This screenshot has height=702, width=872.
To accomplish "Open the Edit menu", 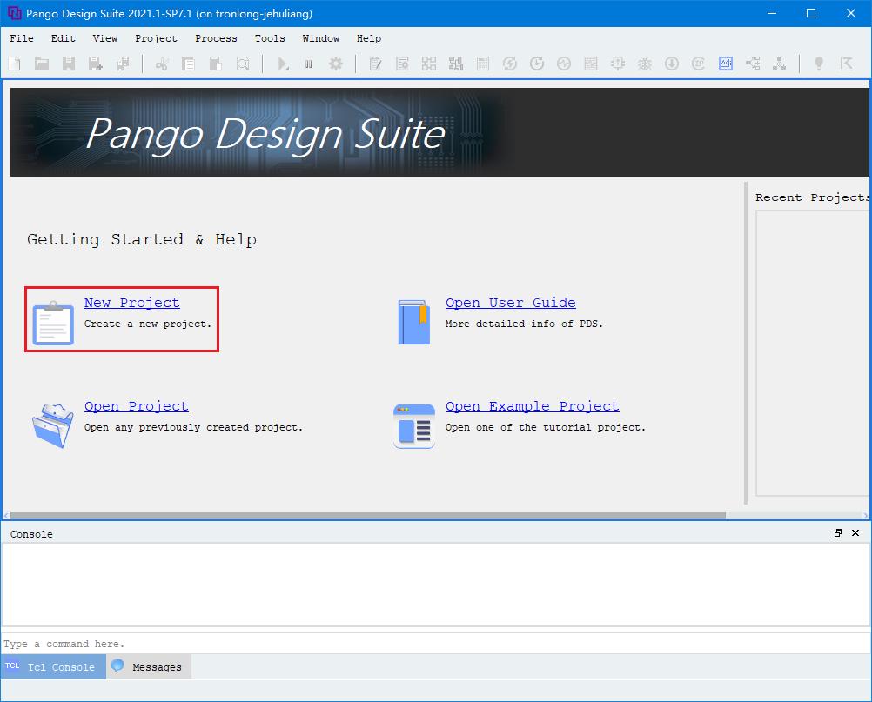I will pos(64,38).
